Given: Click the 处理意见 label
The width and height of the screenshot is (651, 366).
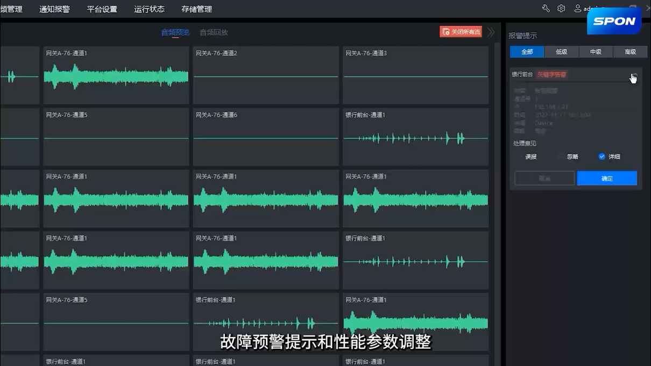Looking at the screenshot, I should click(525, 143).
